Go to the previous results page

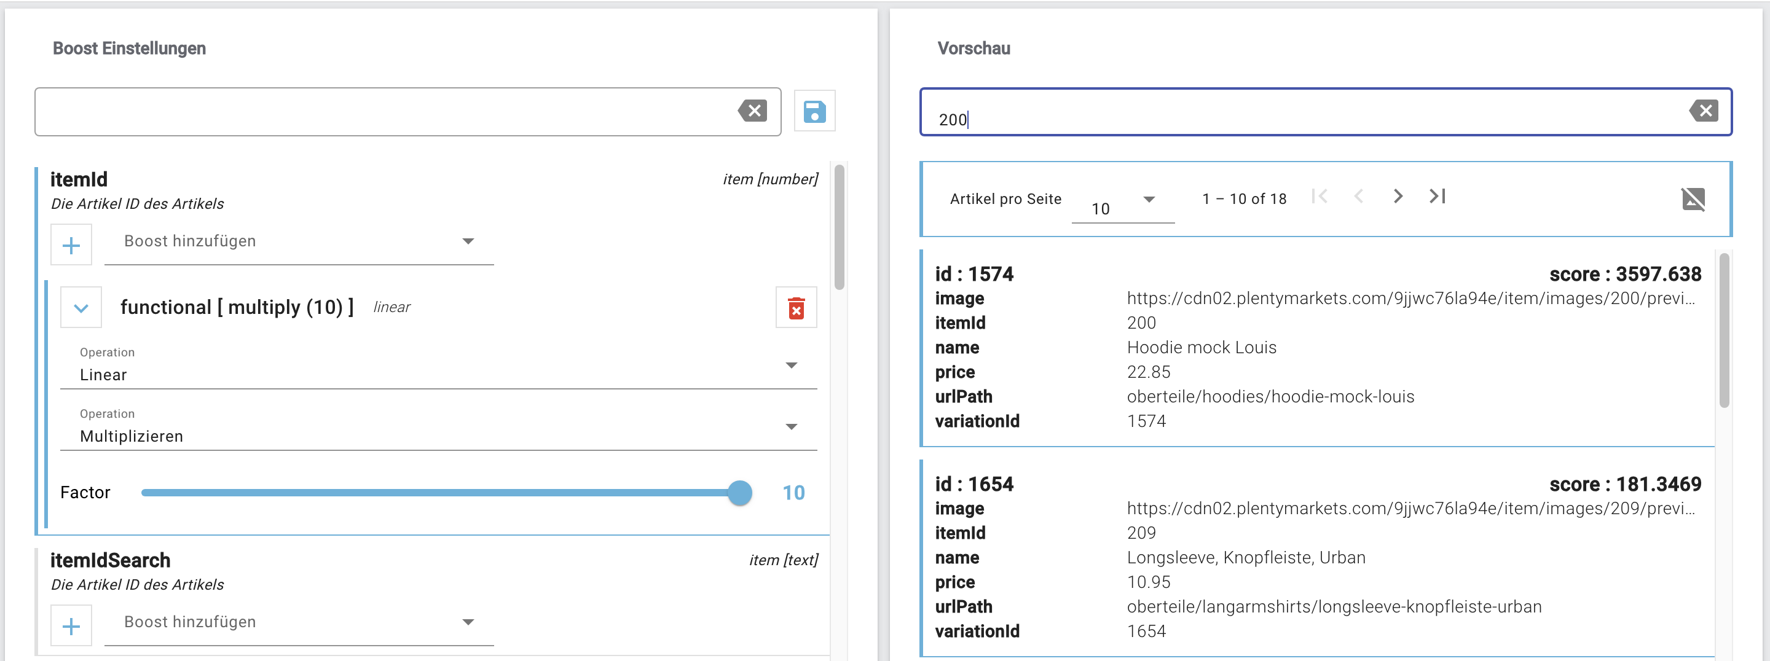tap(1358, 197)
